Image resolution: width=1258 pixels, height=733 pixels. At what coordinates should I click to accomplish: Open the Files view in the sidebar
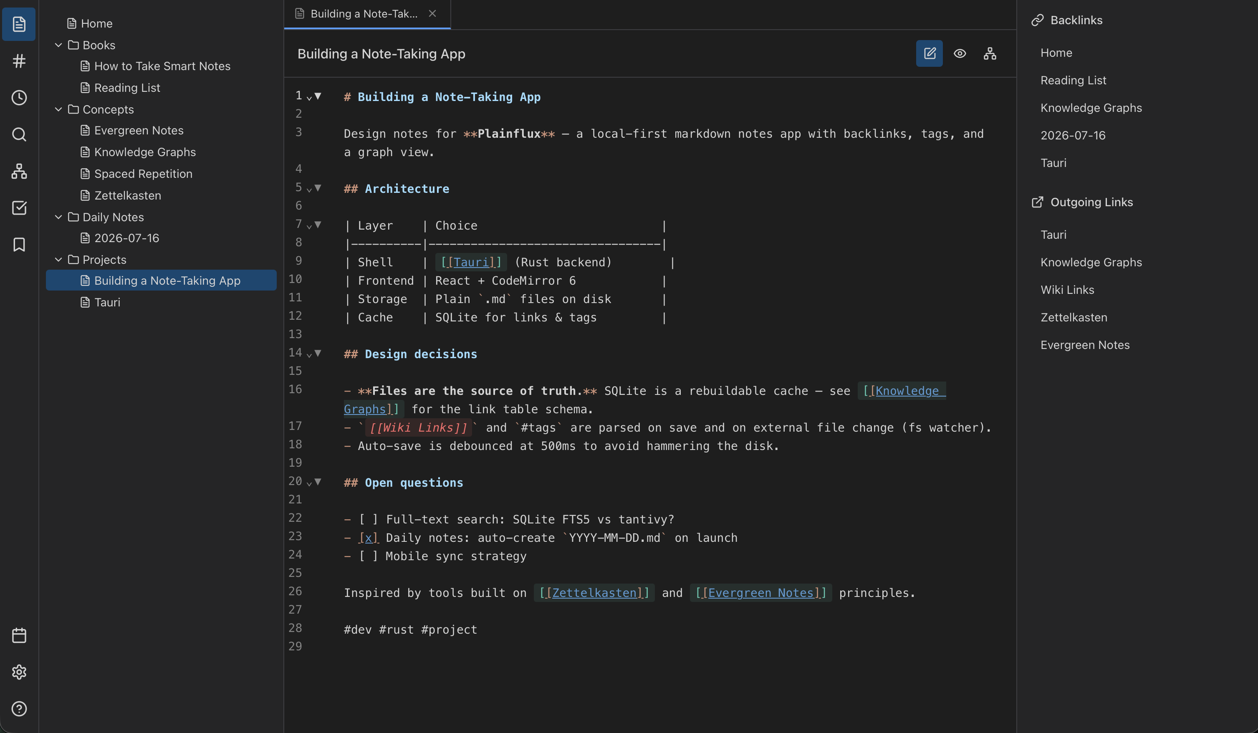click(19, 24)
